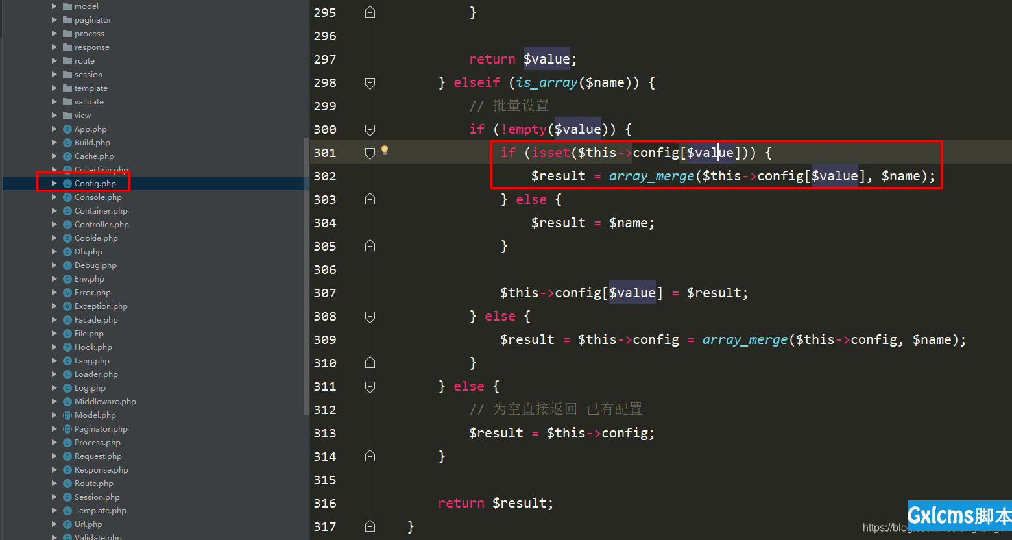Viewport: 1012px width, 540px height.
Task: Select Cookie.php in the project tree
Action: 96,238
